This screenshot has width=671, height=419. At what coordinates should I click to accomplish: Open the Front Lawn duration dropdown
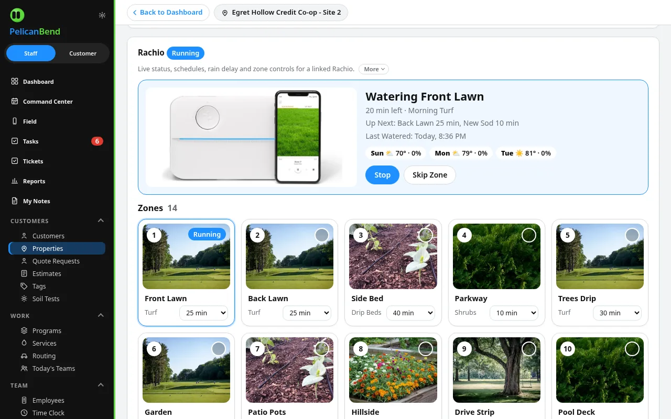(204, 313)
